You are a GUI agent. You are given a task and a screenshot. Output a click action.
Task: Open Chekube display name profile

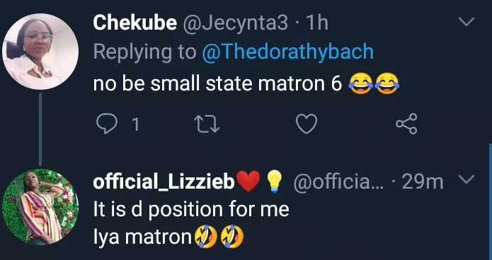(135, 23)
